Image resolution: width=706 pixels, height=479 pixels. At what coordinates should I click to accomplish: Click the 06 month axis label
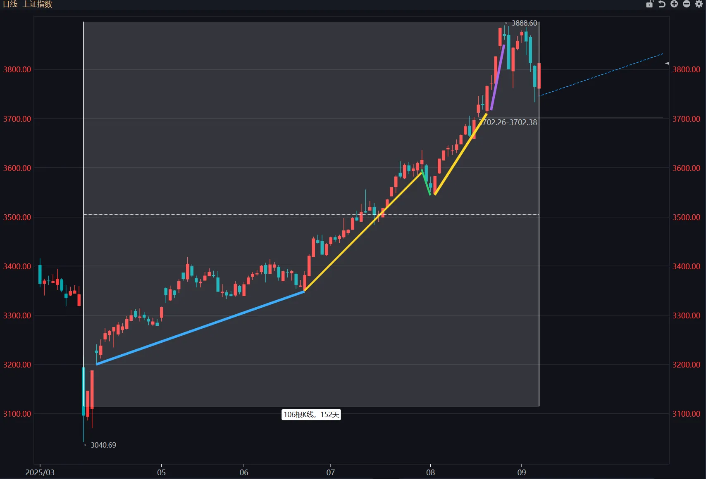click(x=244, y=472)
